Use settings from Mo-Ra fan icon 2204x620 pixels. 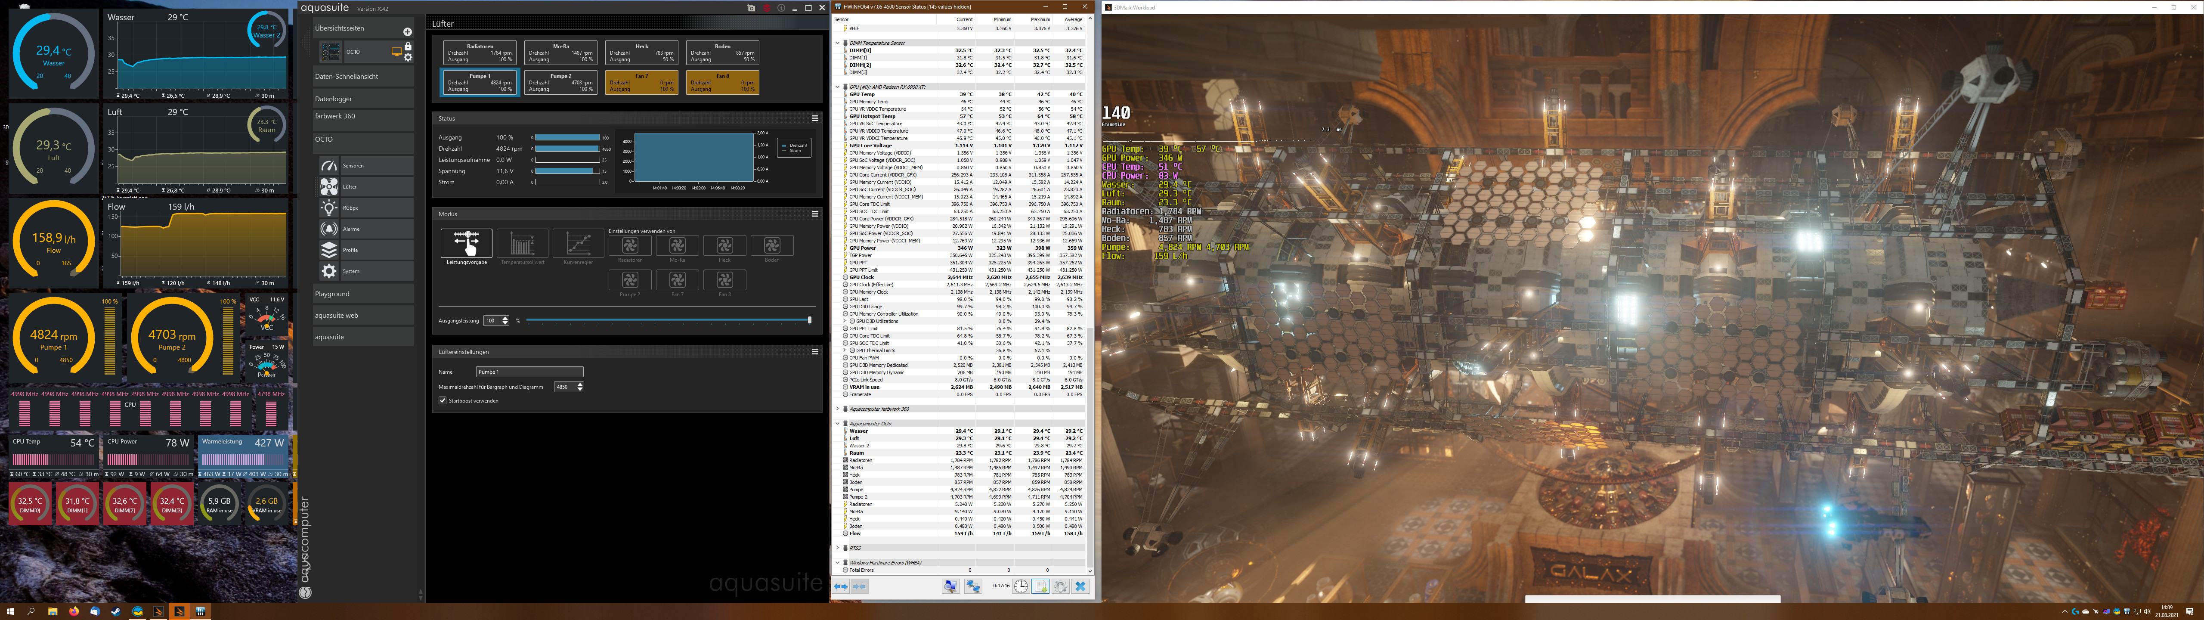(x=678, y=246)
